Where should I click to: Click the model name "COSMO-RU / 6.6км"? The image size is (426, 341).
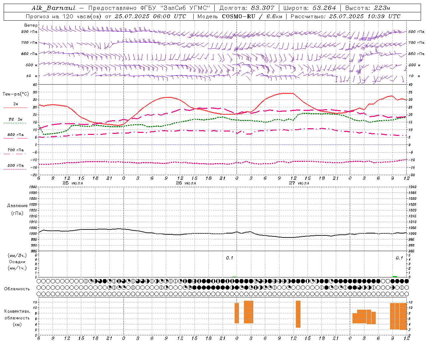point(252,16)
